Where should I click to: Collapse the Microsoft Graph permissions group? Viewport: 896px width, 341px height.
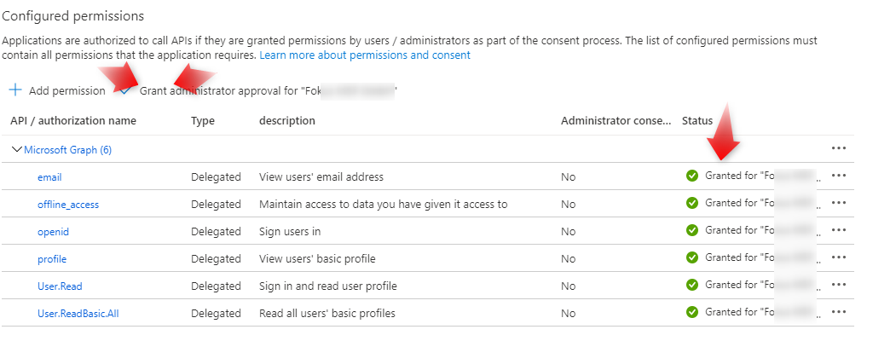(x=17, y=149)
